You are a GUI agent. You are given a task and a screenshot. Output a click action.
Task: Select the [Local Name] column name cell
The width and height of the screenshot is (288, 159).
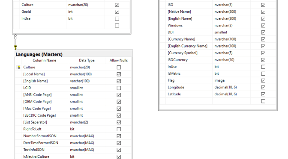pyautogui.click(x=45, y=74)
